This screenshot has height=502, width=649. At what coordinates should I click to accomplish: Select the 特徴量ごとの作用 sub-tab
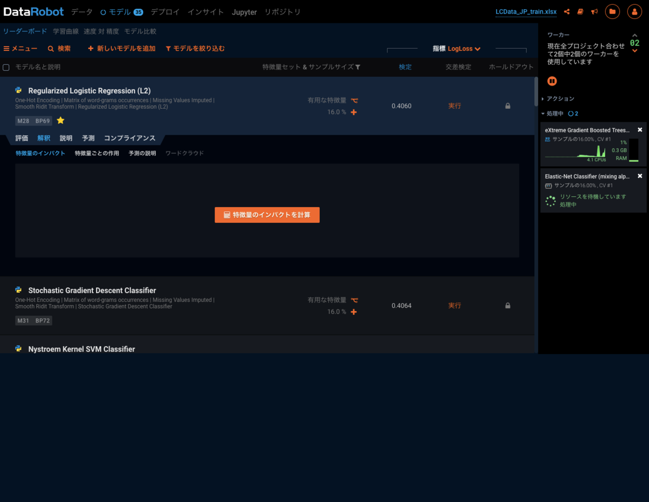pyautogui.click(x=97, y=153)
